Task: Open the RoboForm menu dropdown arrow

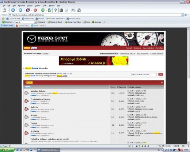Action: pos(14,22)
